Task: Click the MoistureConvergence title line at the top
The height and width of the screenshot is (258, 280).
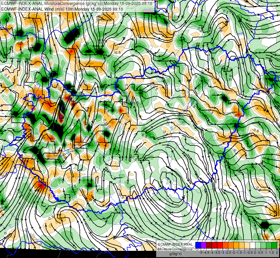Action: (76, 3)
